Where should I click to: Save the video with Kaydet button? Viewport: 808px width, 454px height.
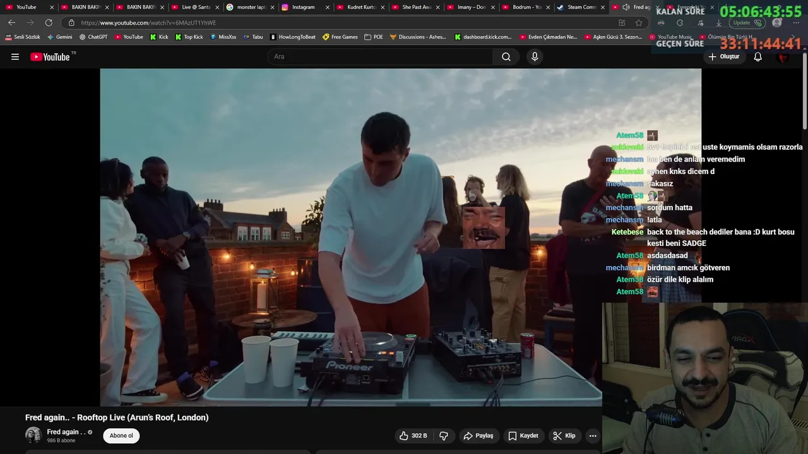(523, 436)
